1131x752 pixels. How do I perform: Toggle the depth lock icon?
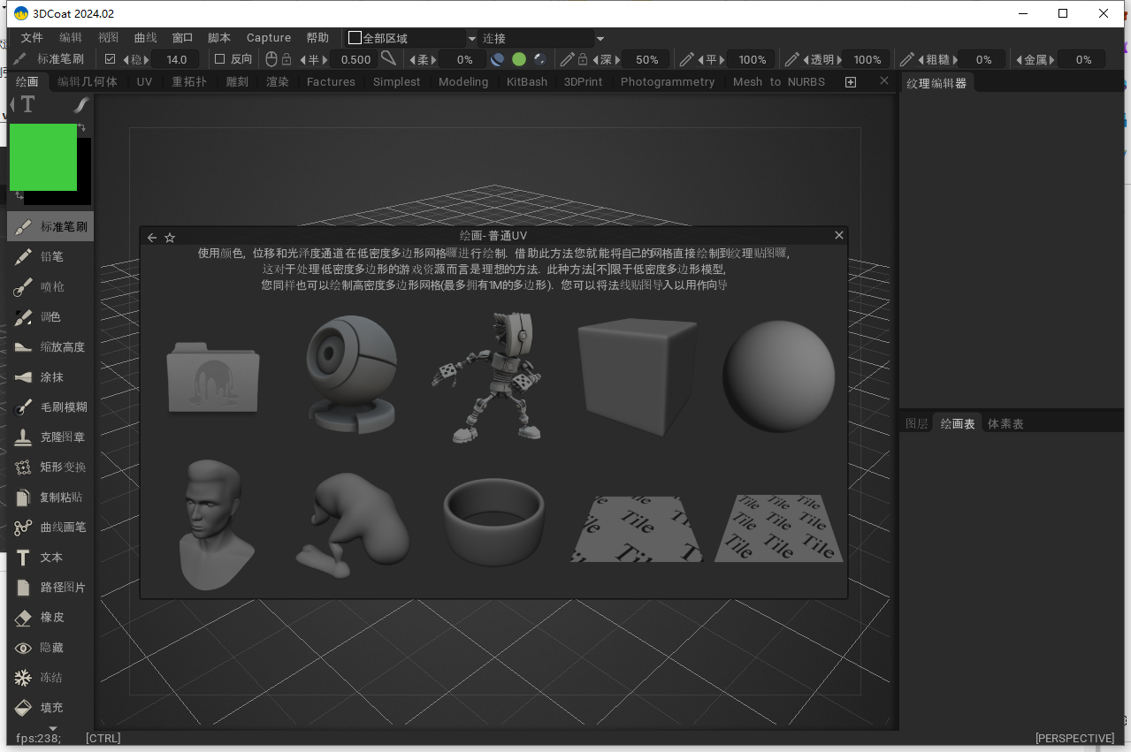click(582, 59)
